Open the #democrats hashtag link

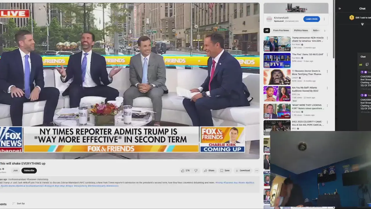click(x=112, y=186)
